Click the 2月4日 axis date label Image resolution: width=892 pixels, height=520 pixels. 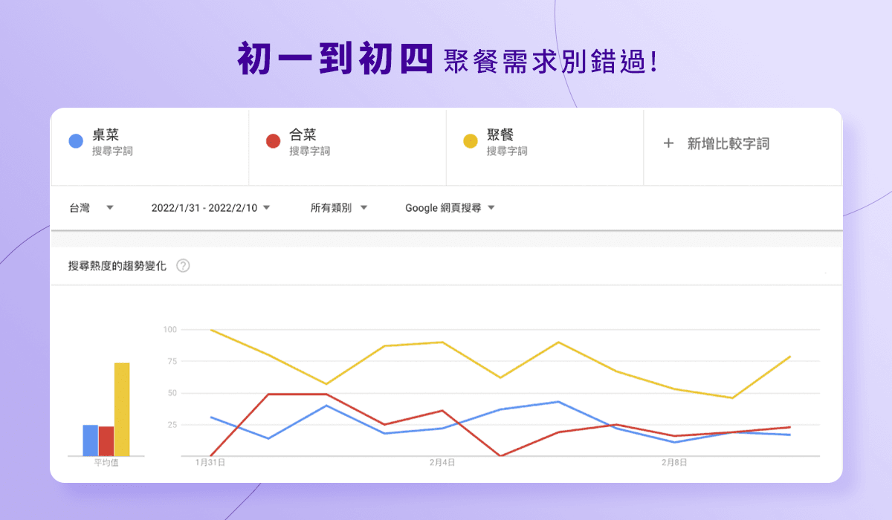pos(442,462)
